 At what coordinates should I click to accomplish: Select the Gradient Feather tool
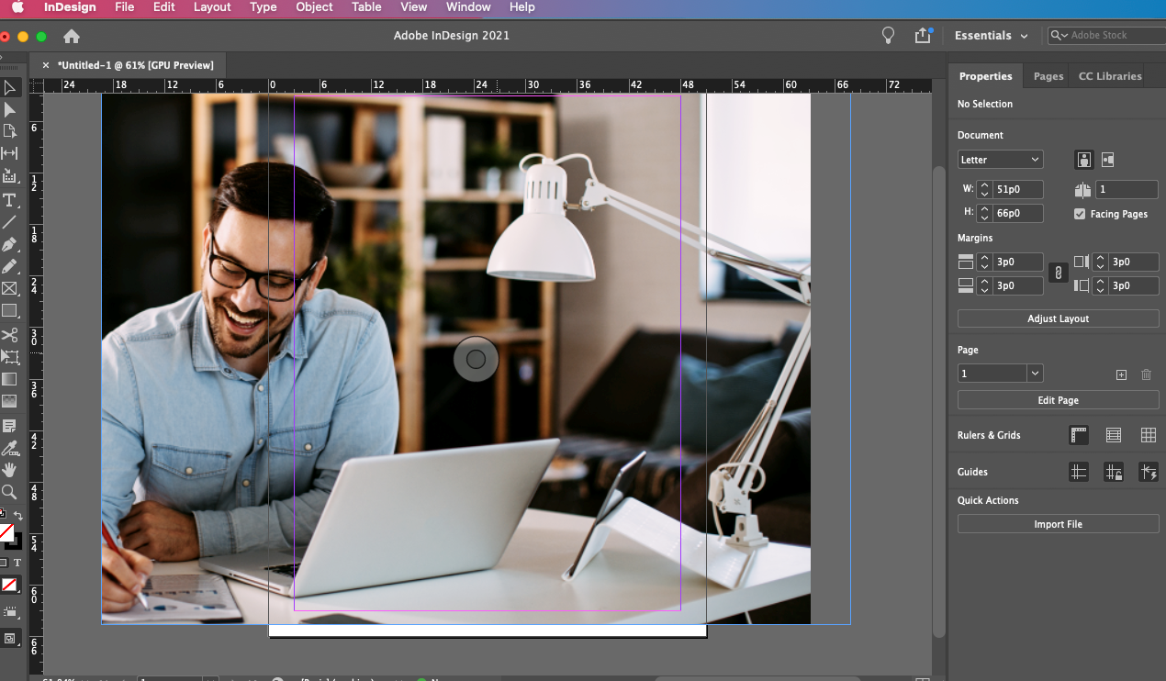pos(9,401)
